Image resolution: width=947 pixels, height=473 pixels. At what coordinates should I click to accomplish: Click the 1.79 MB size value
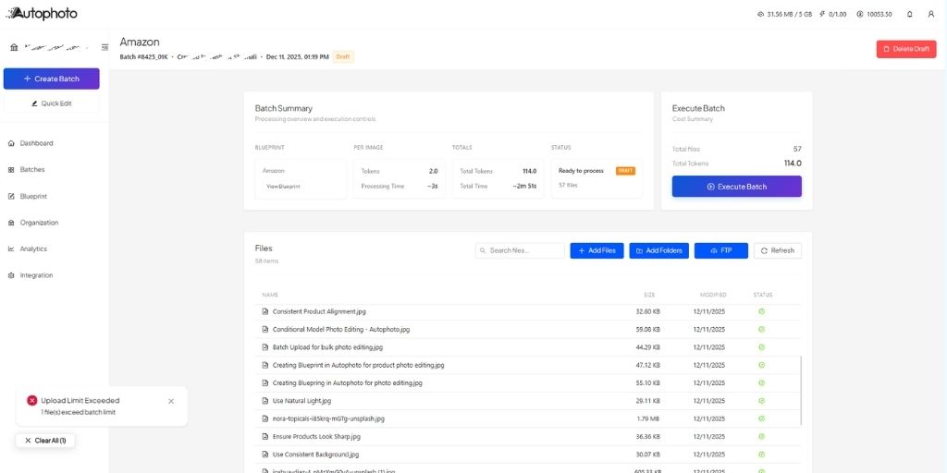[650, 418]
